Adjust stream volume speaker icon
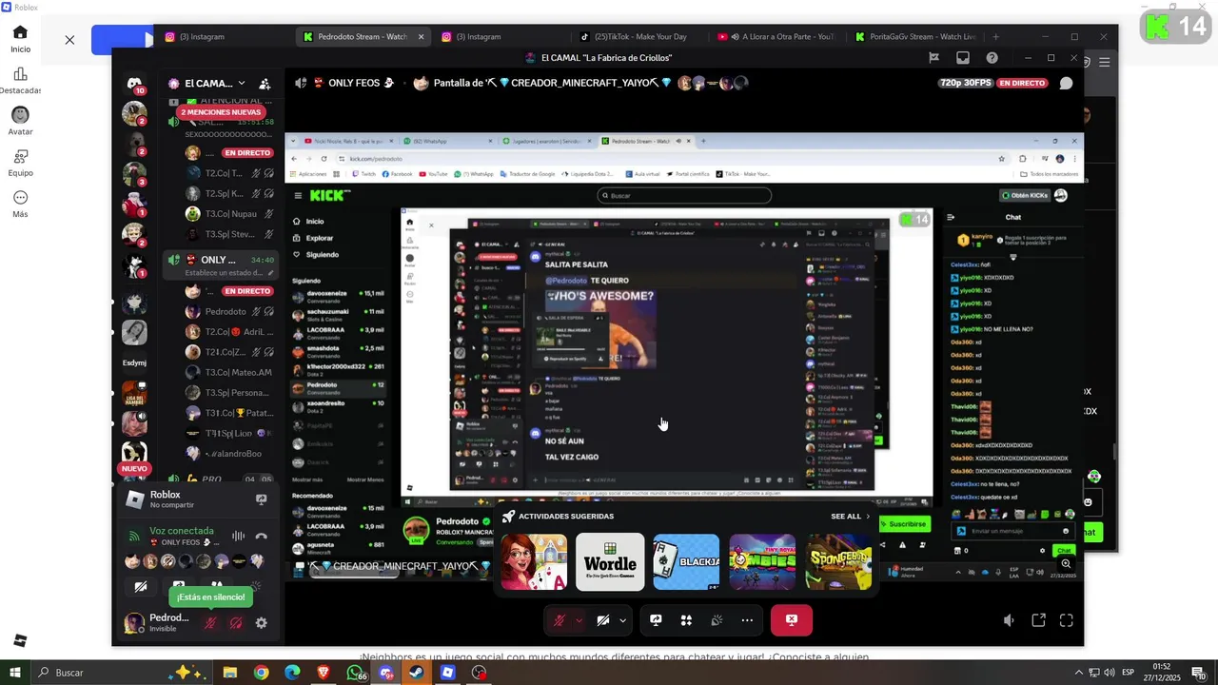 [1009, 620]
